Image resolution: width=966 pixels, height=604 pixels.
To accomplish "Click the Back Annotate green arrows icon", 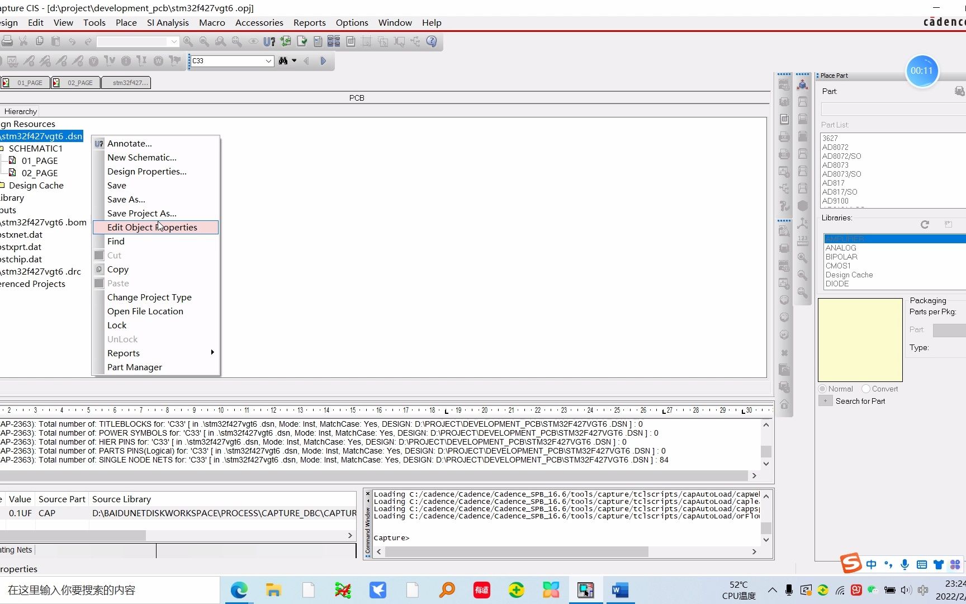I will (x=286, y=41).
